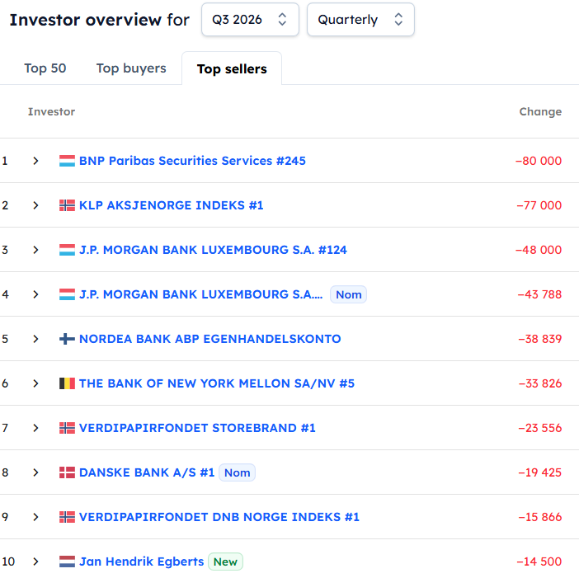Viewport: 579px width, 578px height.
Task: Open the Q3 2026 period dropdown
Action: [250, 20]
